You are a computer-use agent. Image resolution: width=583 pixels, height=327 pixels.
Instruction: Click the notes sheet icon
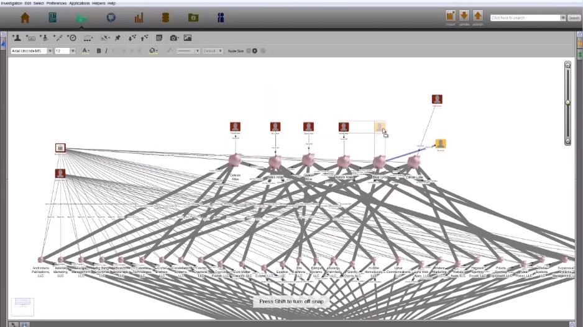pos(159,37)
